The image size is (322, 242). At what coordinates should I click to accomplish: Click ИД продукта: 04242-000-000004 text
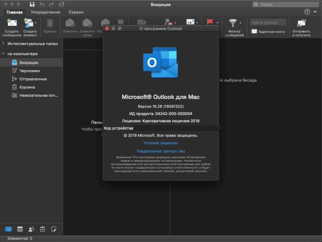coord(161,114)
